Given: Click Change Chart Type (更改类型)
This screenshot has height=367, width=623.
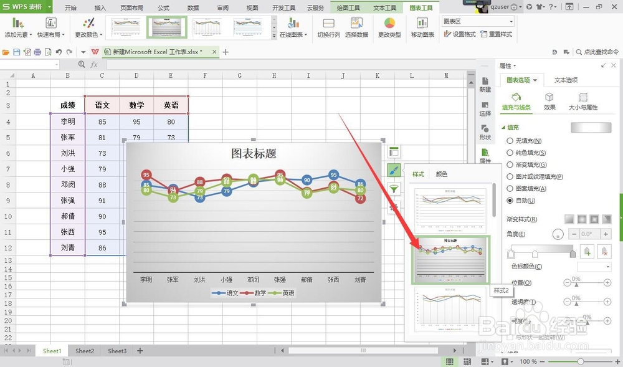Looking at the screenshot, I should click(x=389, y=27).
